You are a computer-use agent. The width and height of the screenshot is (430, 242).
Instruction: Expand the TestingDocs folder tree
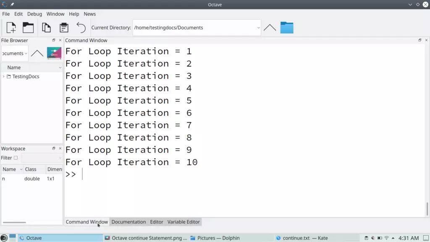click(3, 76)
